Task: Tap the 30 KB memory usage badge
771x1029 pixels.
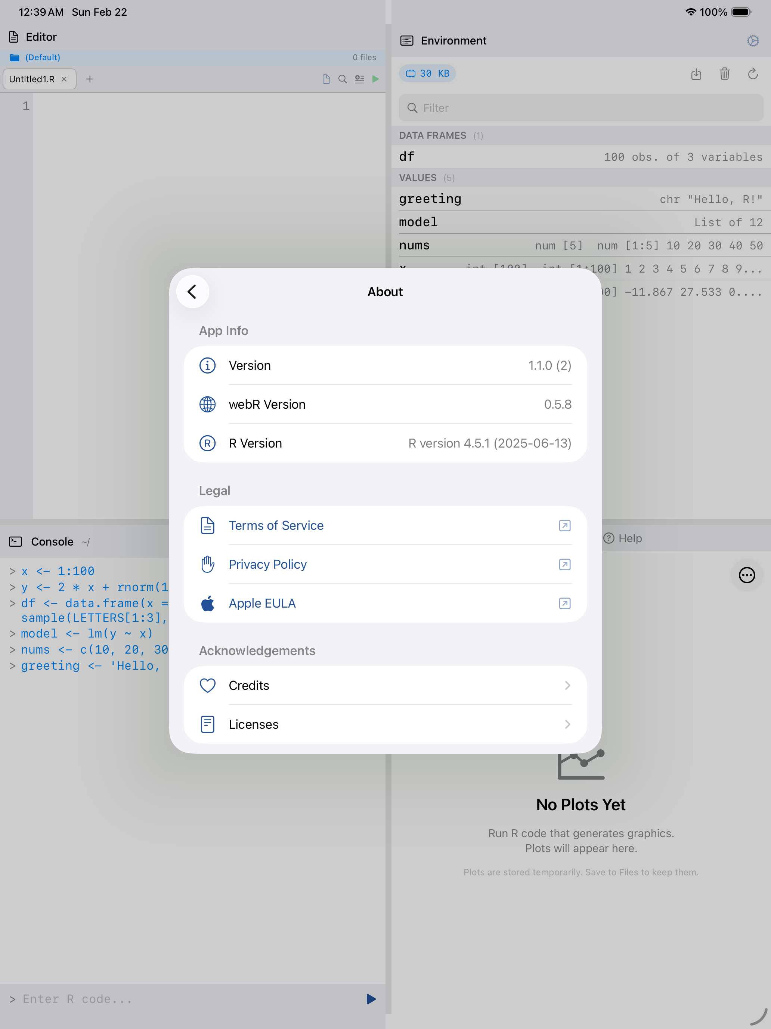Action: [427, 73]
